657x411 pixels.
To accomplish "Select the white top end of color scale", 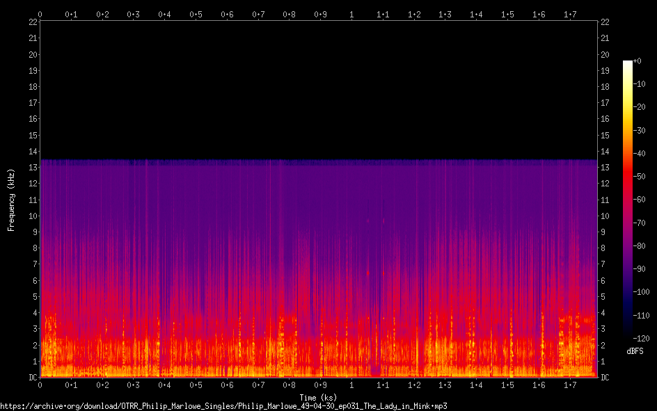I will tap(628, 63).
